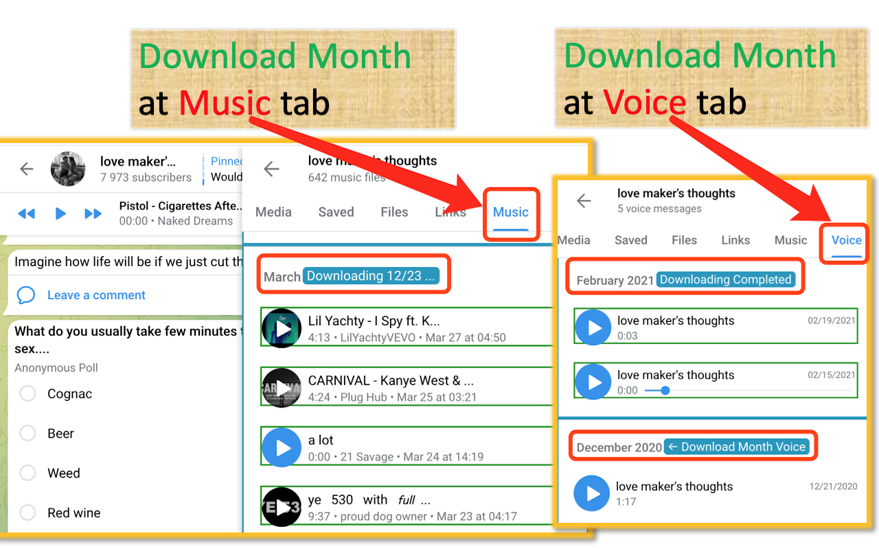Play the Lil Yachty 'I Spy' video thumbnail

click(x=282, y=327)
